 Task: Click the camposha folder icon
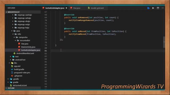pos(17,37)
